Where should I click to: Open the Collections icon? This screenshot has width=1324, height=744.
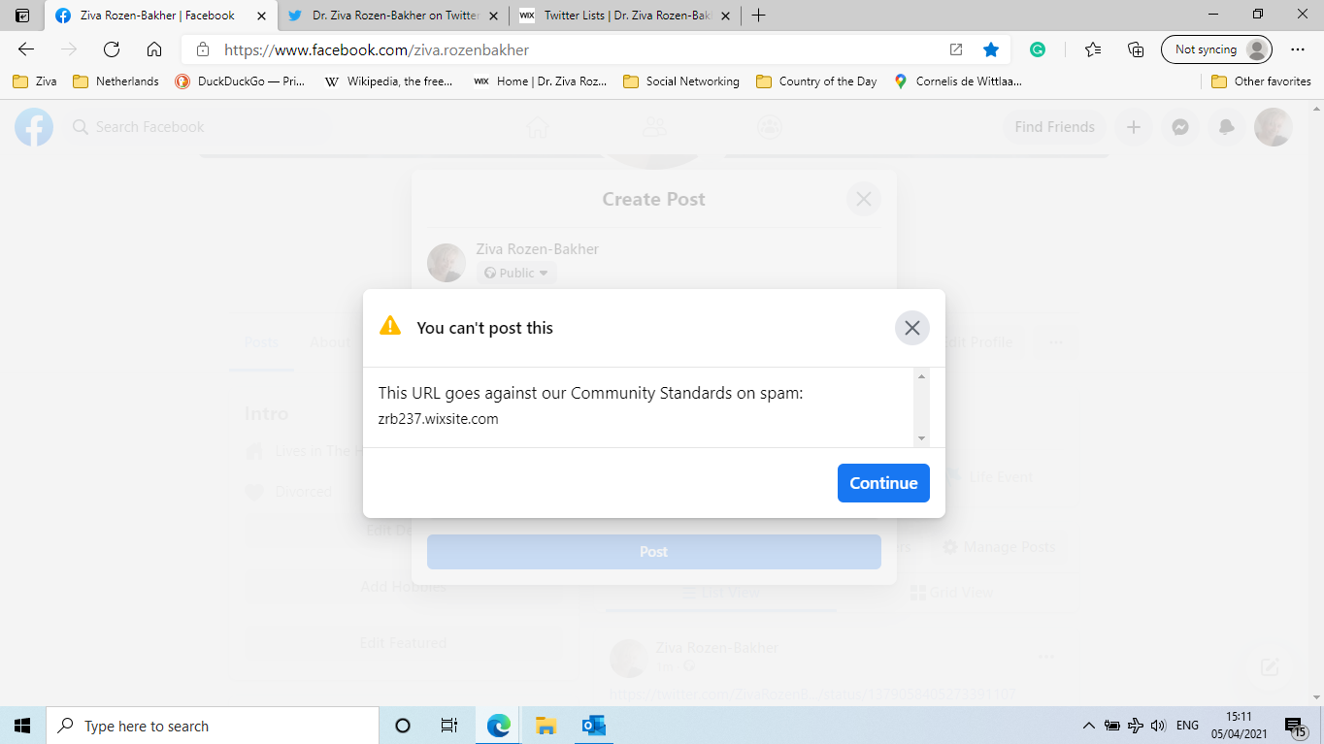1136,49
